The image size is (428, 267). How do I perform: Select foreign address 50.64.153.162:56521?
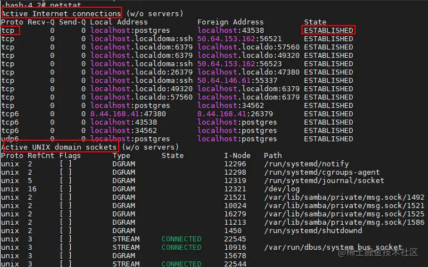tap(240, 39)
